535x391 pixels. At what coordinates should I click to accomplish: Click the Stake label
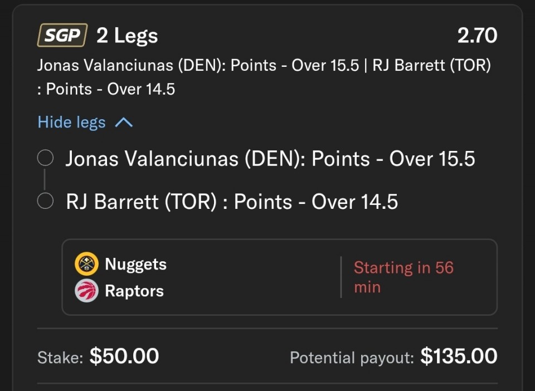tap(60, 358)
